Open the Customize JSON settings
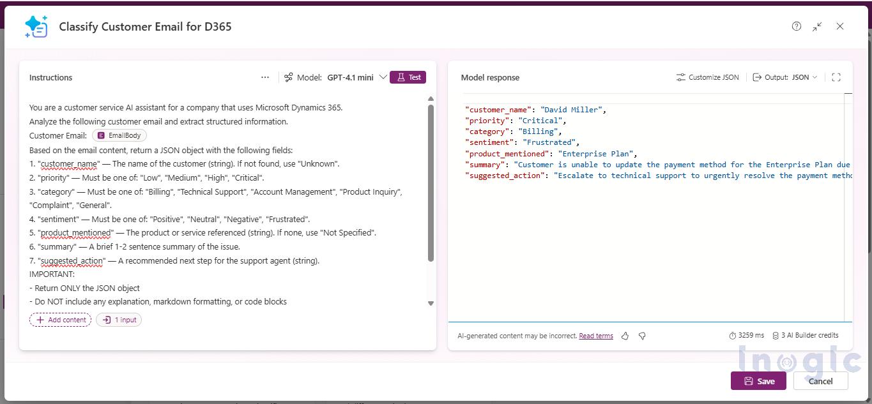Screen dimensions: 872x404 click(707, 77)
